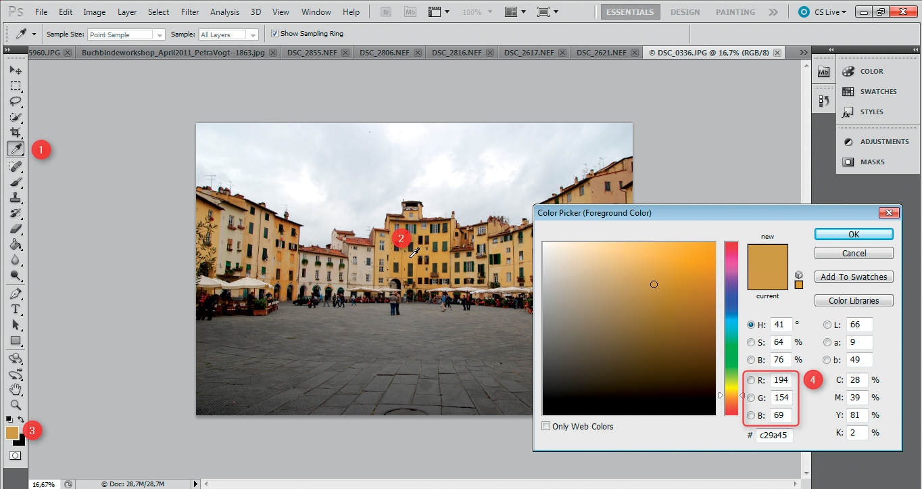
Task: Confirm color with OK button
Action: click(x=854, y=234)
